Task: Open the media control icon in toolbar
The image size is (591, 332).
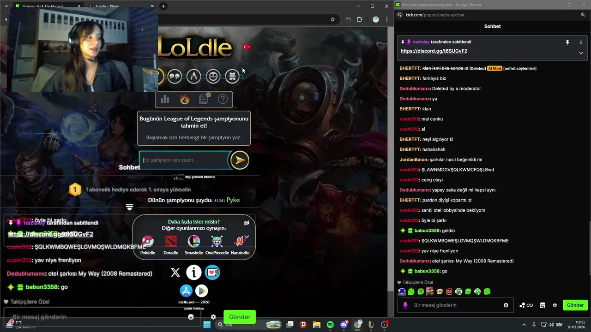Action: [348, 19]
